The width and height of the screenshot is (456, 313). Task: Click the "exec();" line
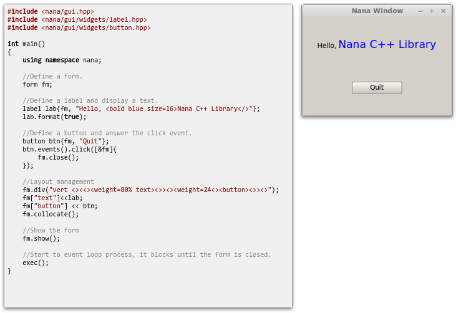[36, 263]
